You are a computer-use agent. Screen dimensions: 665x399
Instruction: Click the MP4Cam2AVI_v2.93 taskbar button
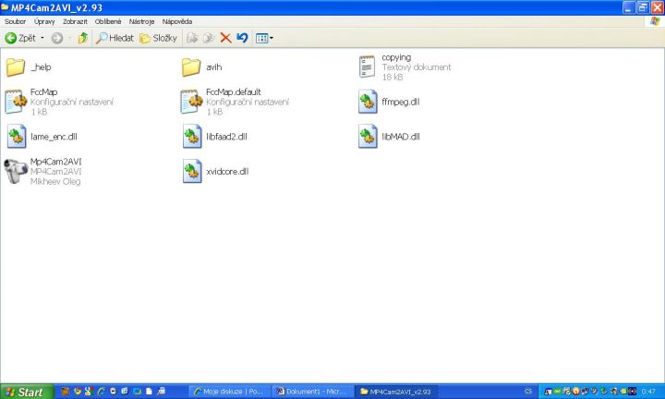click(x=395, y=392)
